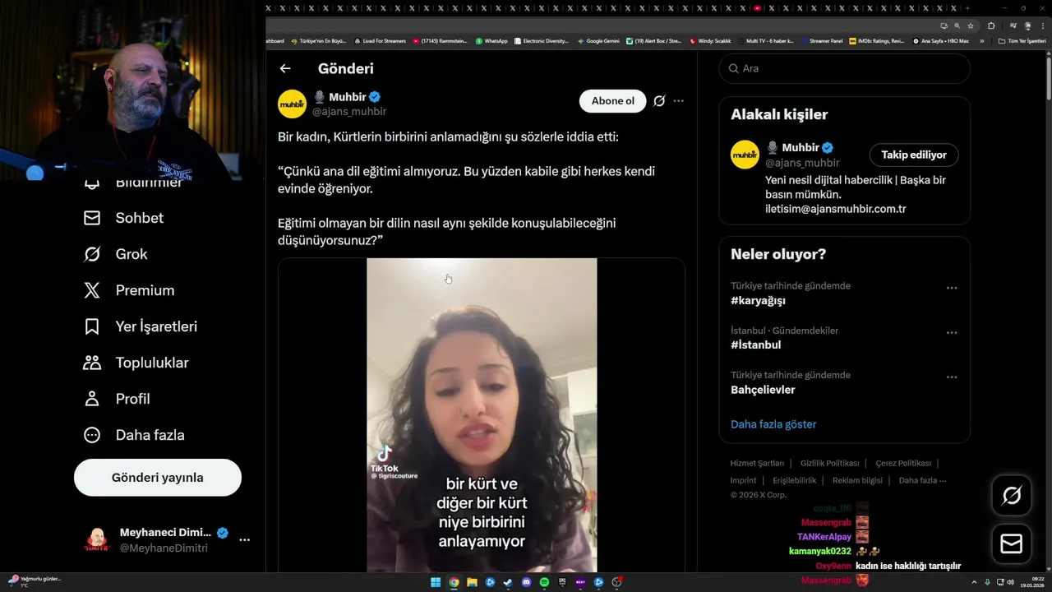Click the Chrome taskbar icon
Screen dimensions: 1052x592
[454, 582]
